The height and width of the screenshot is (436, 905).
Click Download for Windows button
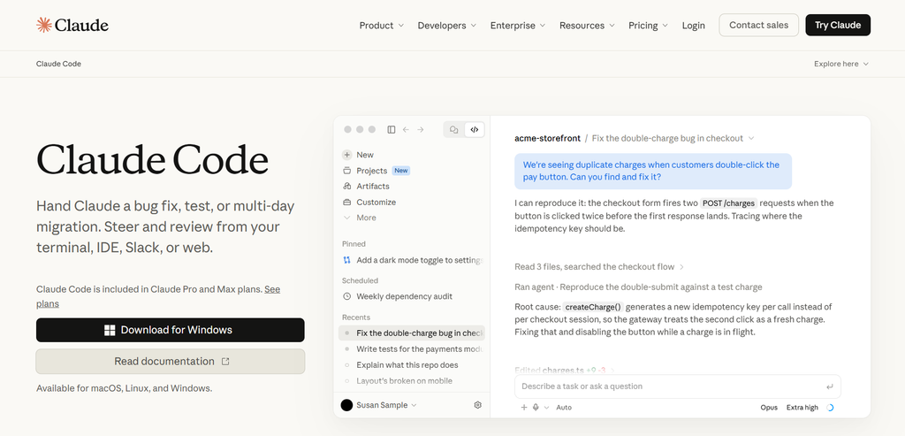point(171,330)
